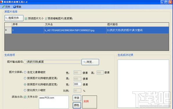Click sequence number 1 cell
173x109 pixels.
28,30
